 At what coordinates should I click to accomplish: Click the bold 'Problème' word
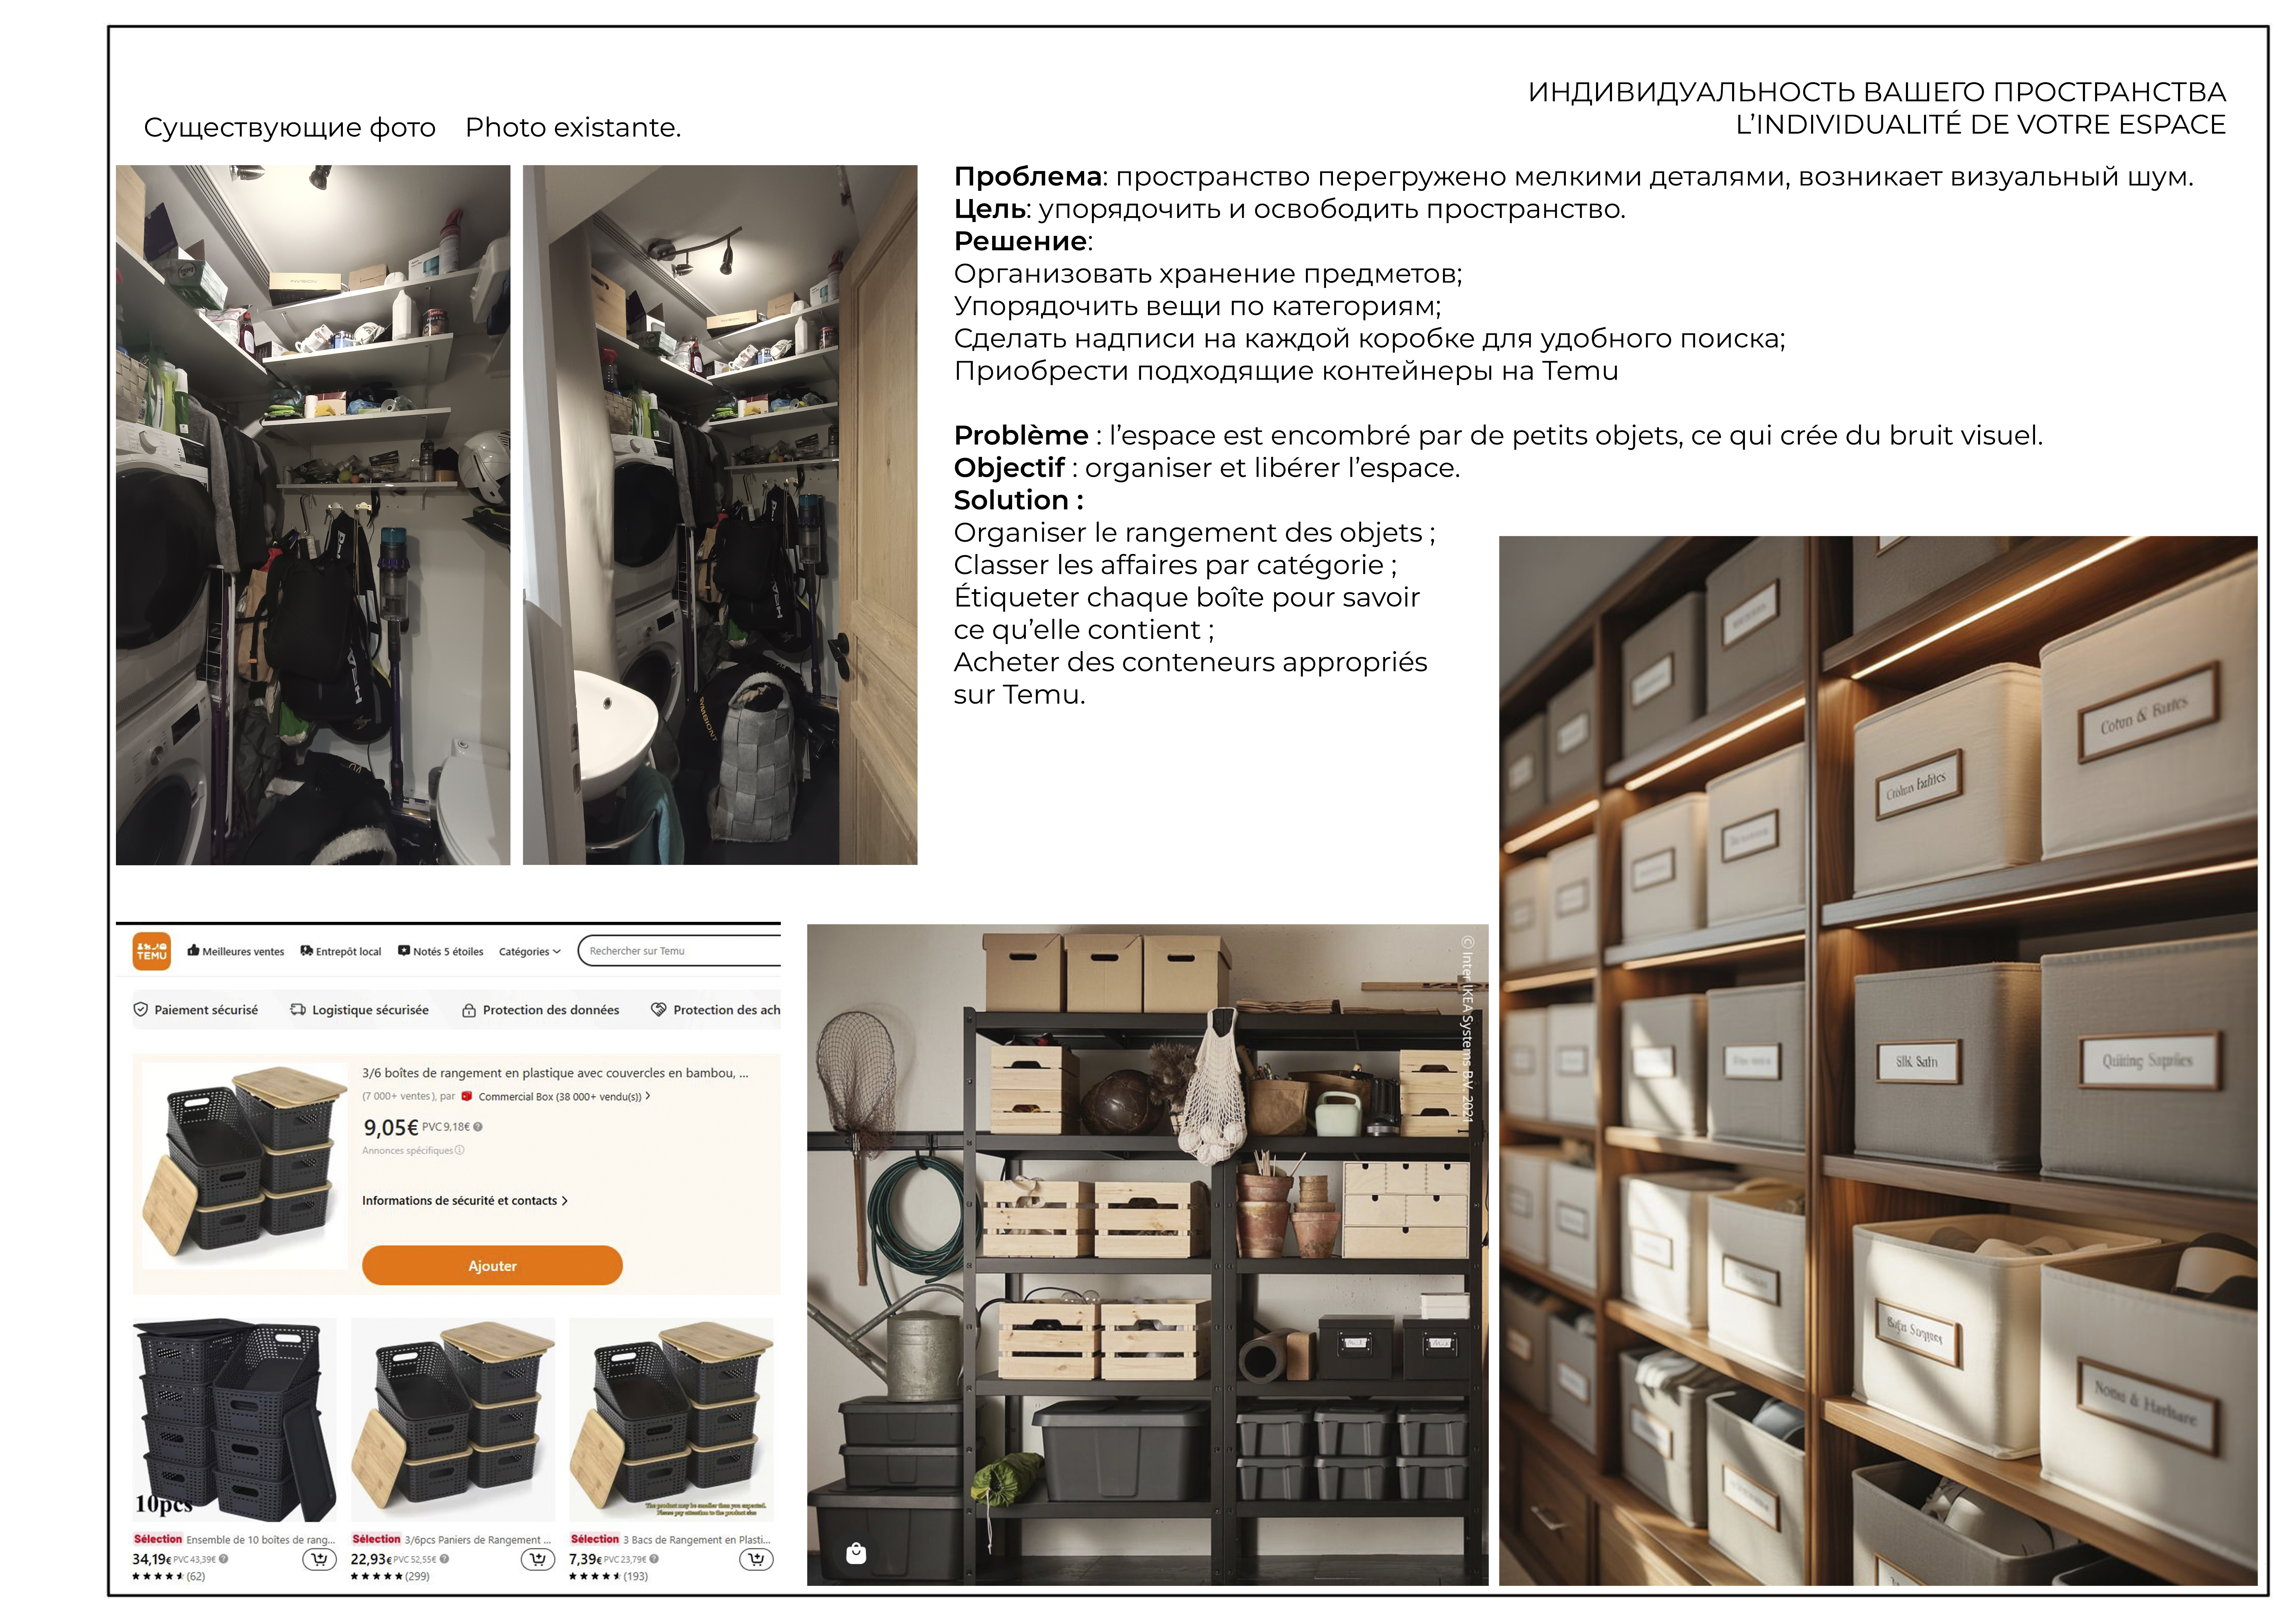coord(1021,436)
